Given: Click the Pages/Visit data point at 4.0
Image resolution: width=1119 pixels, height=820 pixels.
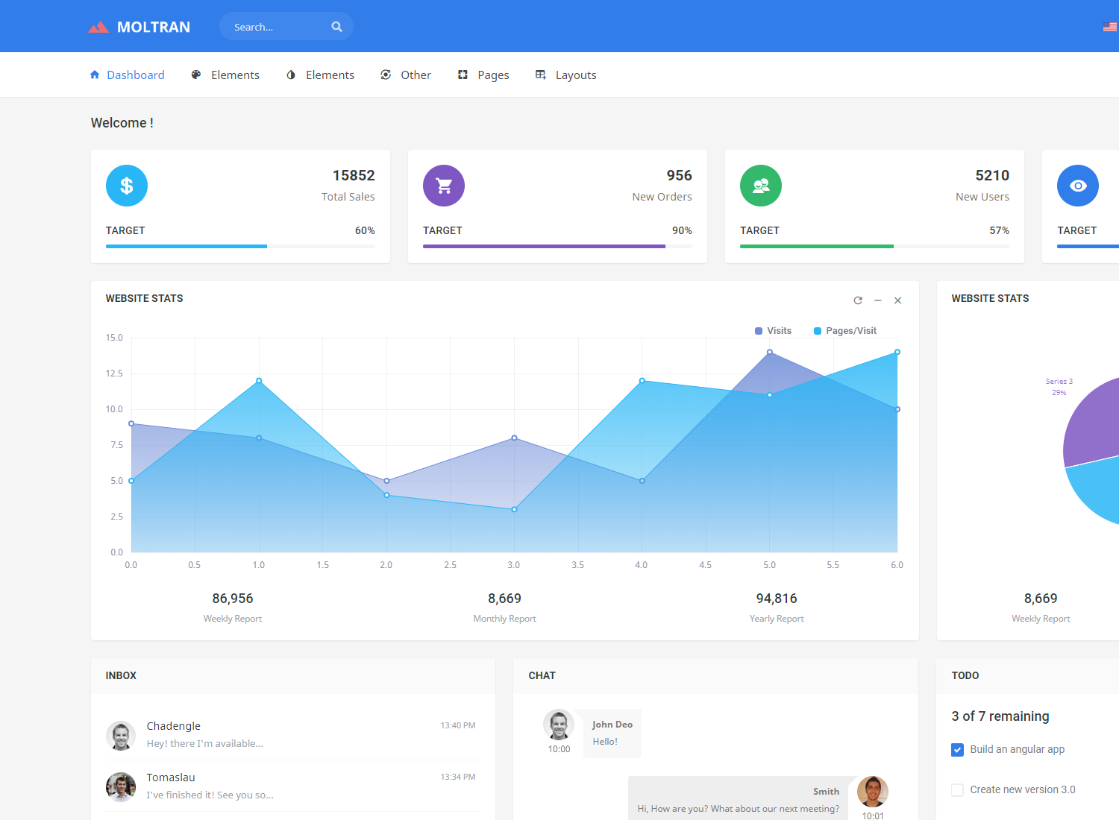Looking at the screenshot, I should (642, 381).
